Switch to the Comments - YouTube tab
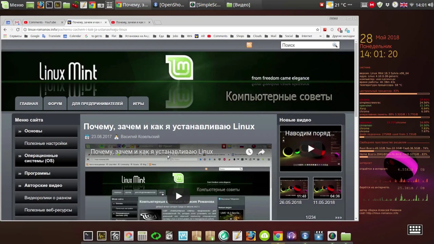This screenshot has width=434, height=244. click(42, 22)
